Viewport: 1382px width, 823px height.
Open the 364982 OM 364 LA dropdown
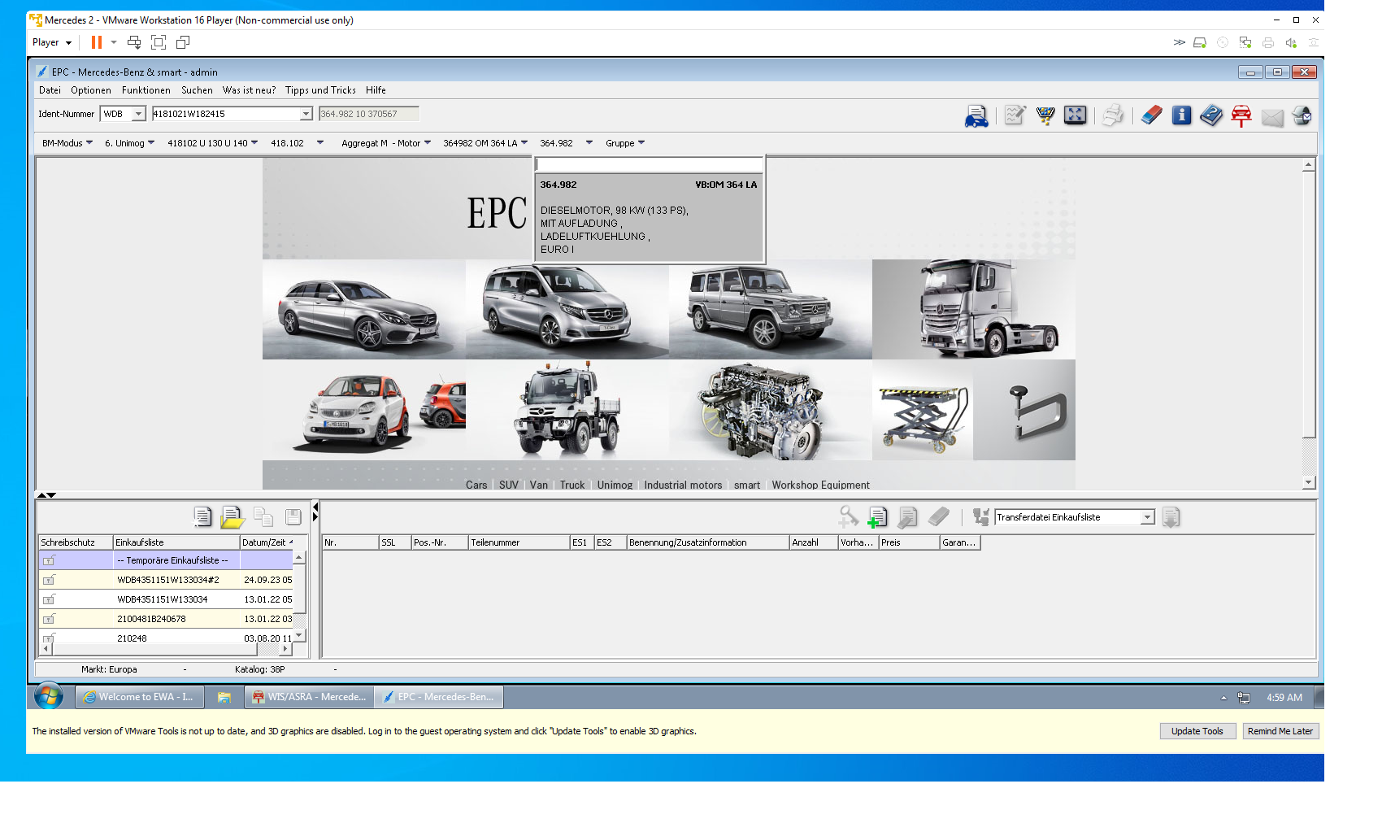tap(485, 143)
